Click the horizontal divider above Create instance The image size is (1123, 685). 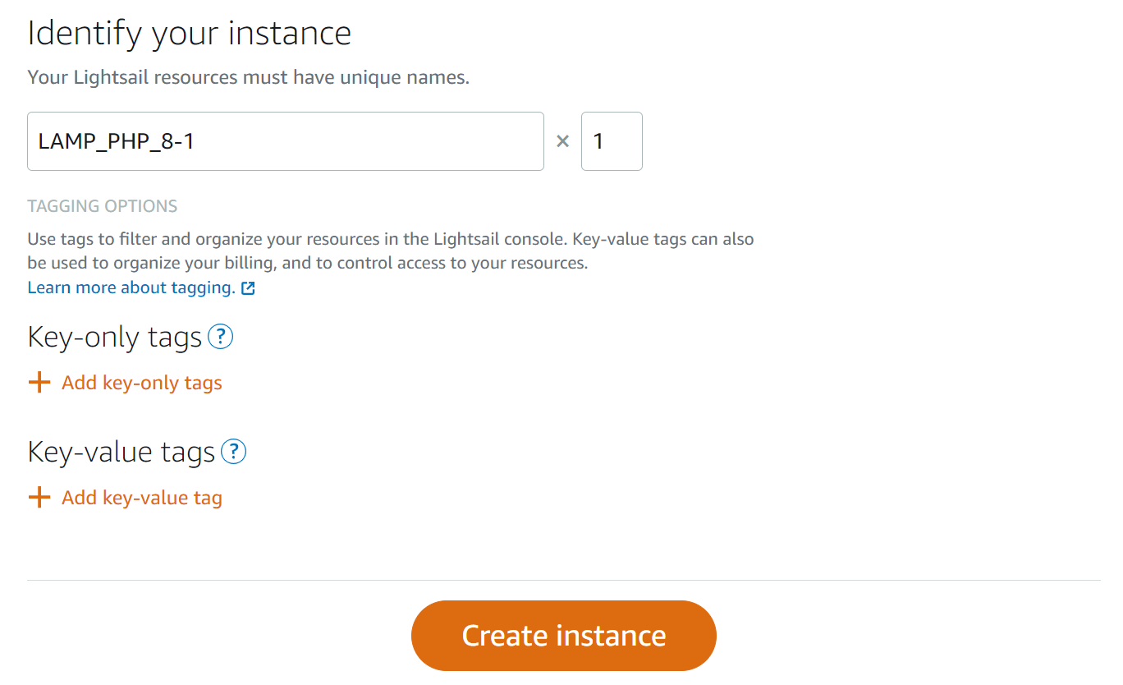(564, 580)
